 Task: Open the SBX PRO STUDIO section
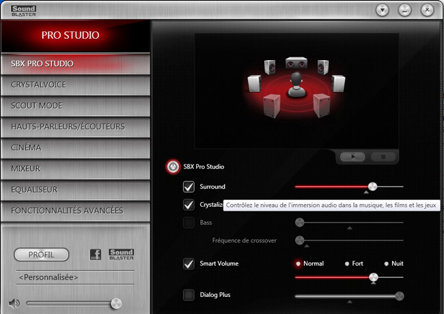coord(75,64)
